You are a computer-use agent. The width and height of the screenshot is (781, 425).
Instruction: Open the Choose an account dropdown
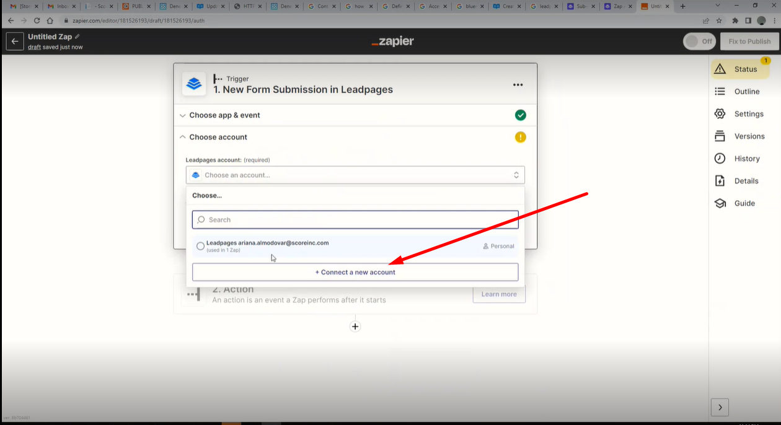point(355,175)
